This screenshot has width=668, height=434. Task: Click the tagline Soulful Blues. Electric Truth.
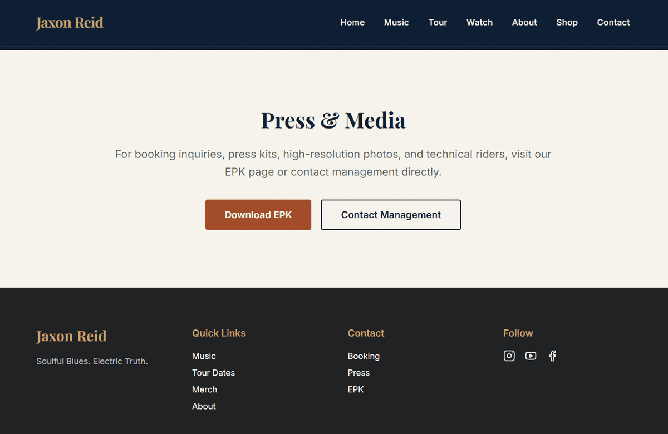[x=92, y=361]
